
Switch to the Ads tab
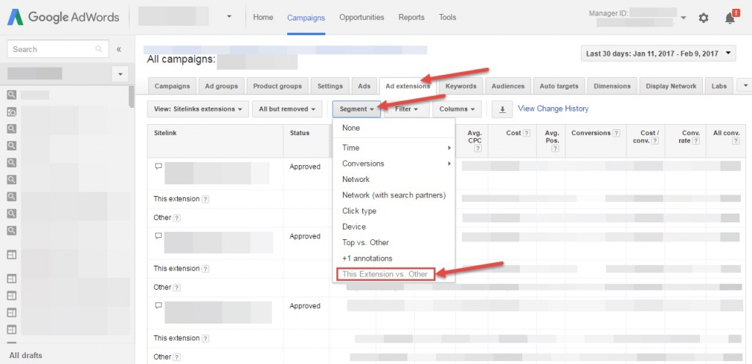(364, 86)
